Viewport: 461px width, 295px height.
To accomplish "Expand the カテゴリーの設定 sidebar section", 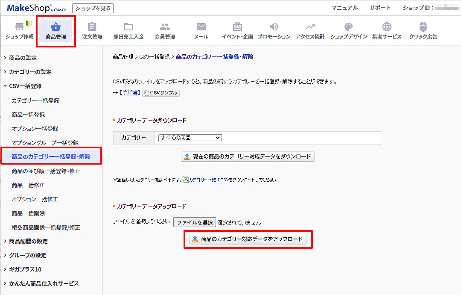I will click(30, 72).
